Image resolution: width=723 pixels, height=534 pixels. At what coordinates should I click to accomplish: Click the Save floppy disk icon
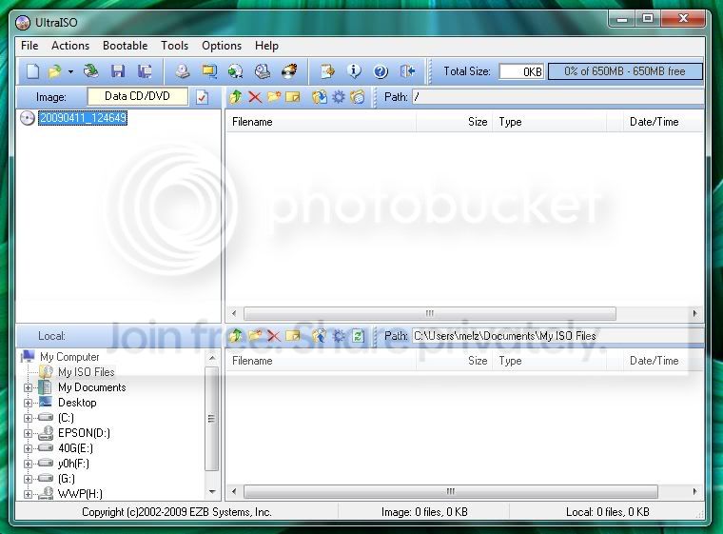coord(118,71)
